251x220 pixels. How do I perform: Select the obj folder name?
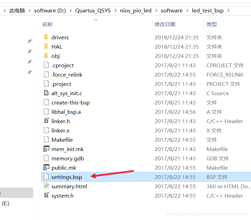point(56,56)
